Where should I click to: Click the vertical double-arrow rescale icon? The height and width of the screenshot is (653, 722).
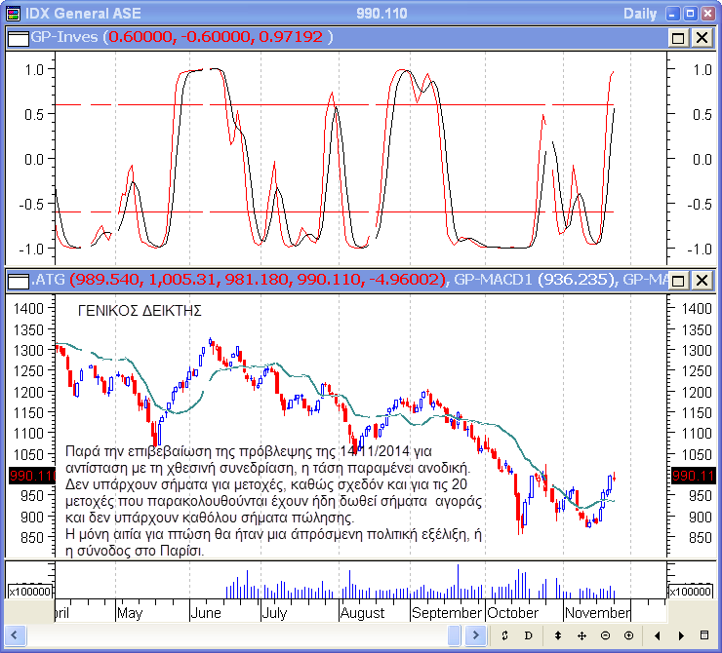point(558,635)
